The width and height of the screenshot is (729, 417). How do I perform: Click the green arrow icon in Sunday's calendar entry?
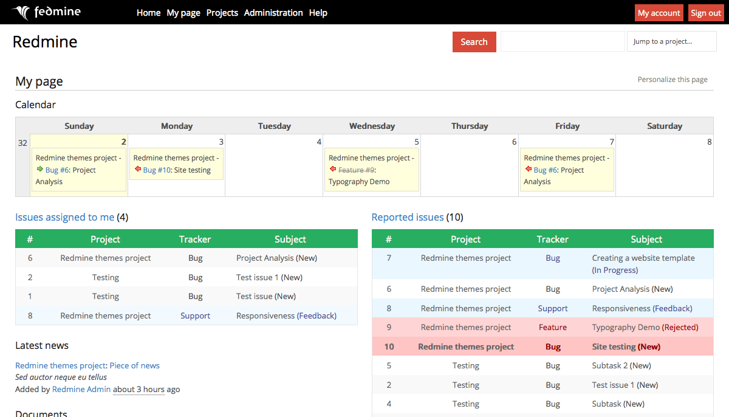tap(40, 170)
